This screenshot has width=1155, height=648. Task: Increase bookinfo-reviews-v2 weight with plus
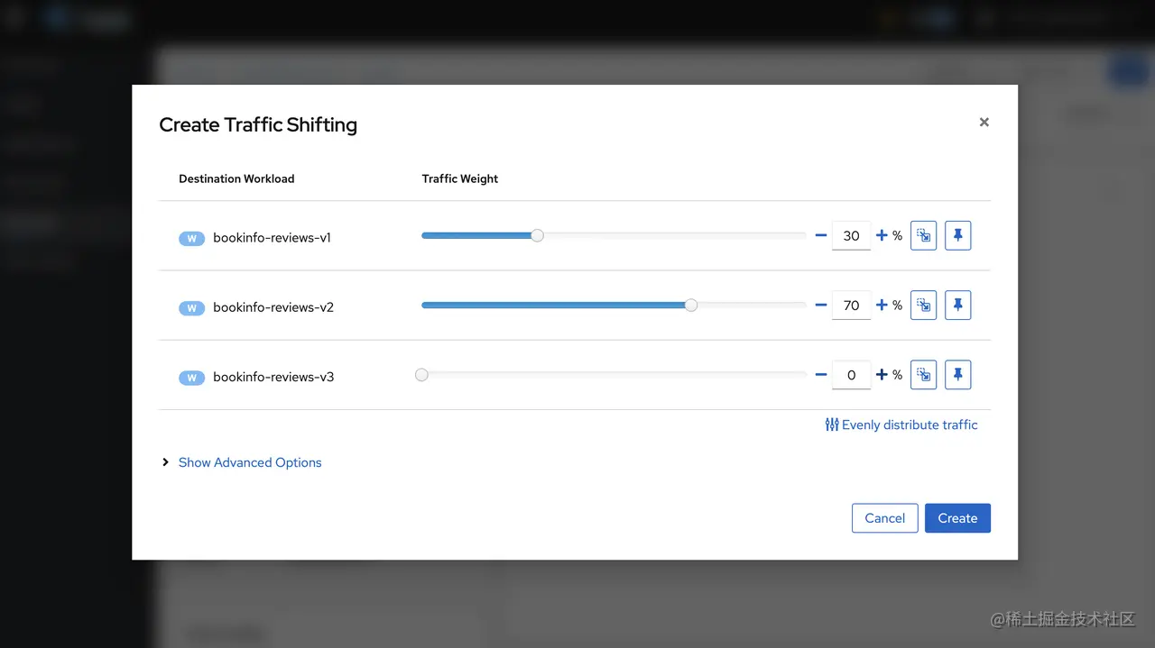coord(882,305)
